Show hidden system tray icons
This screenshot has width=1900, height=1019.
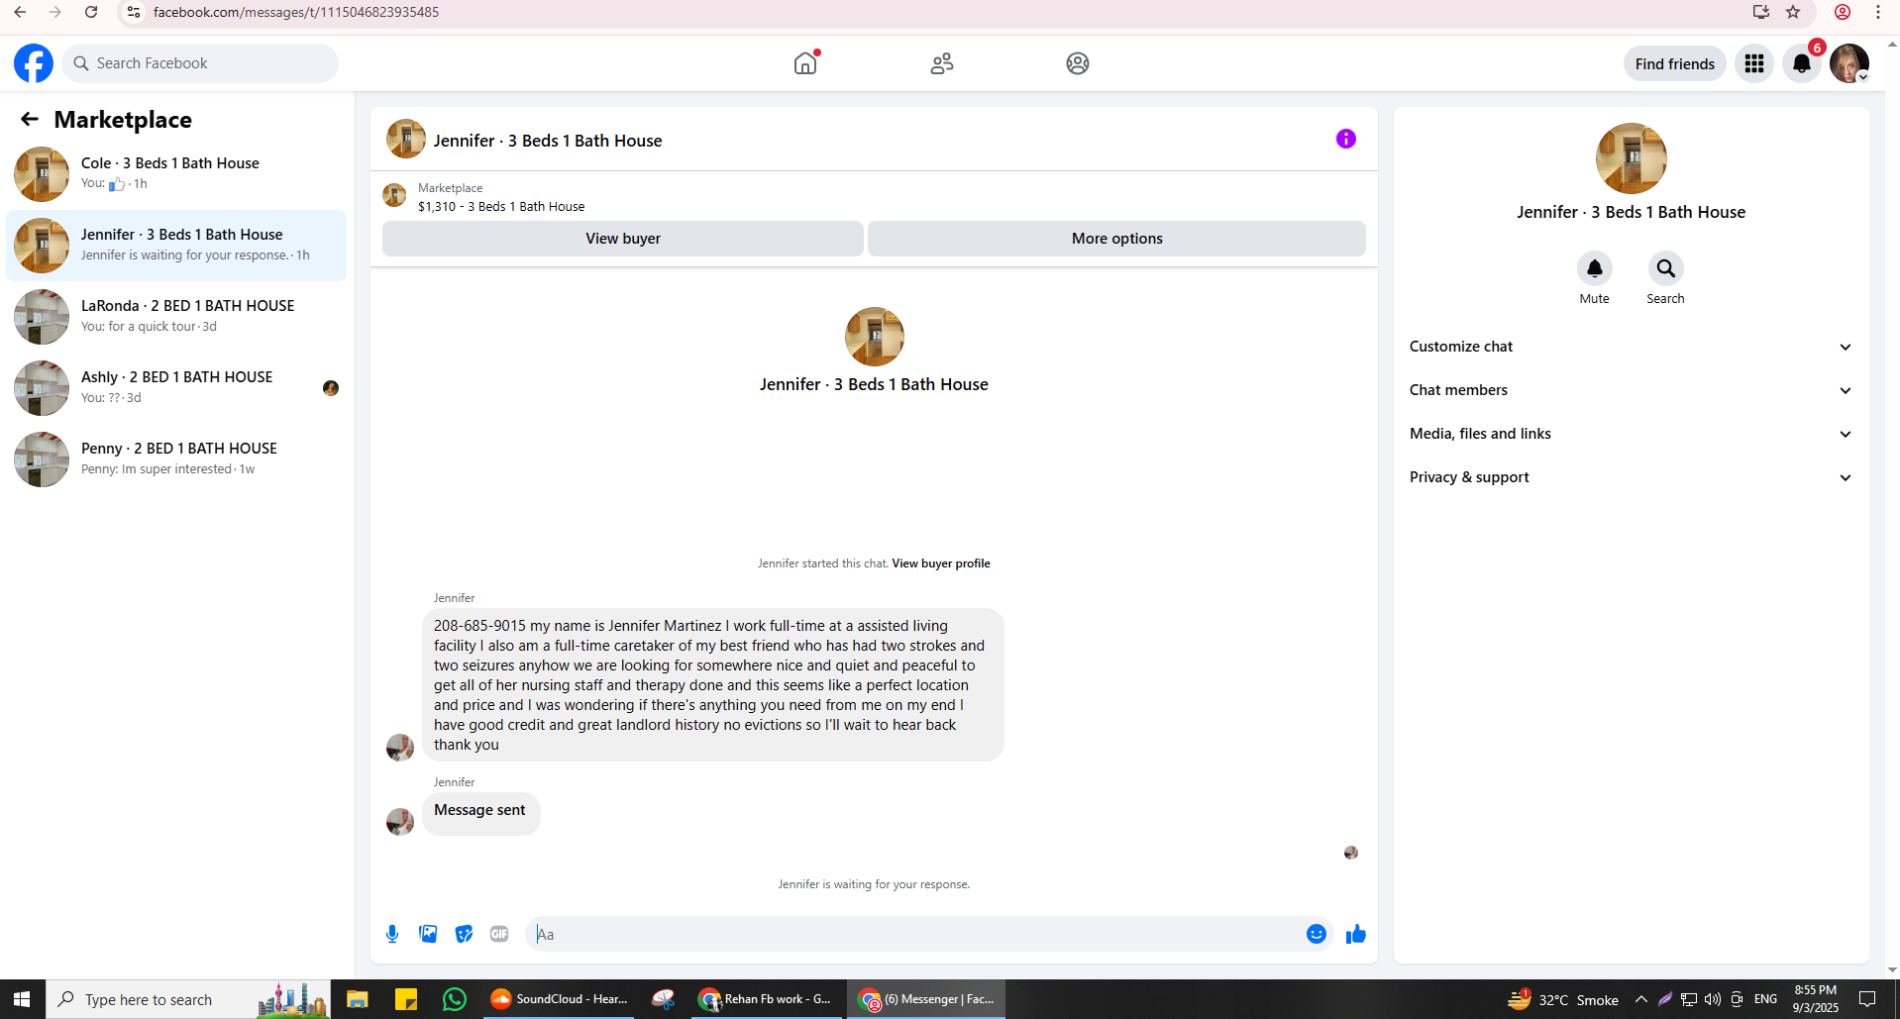click(x=1641, y=999)
